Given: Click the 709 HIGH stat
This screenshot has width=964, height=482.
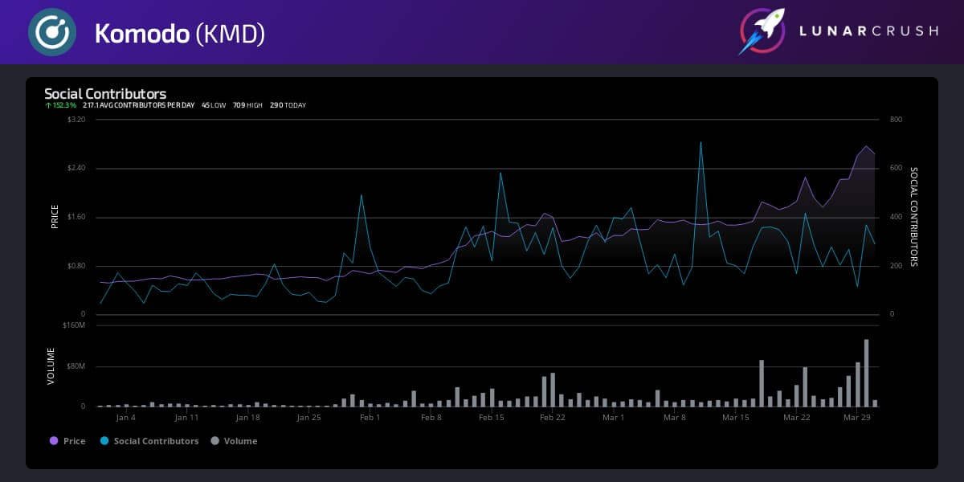Looking at the screenshot, I should [248, 105].
